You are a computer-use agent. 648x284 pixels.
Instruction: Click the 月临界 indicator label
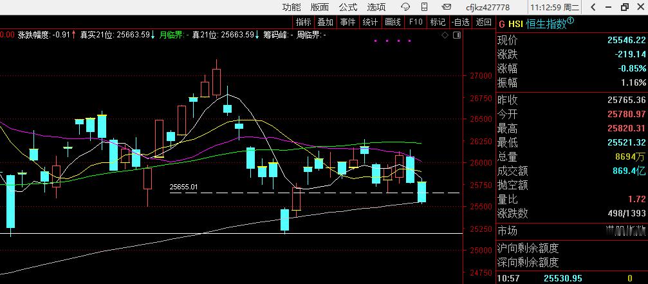pyautogui.click(x=172, y=35)
